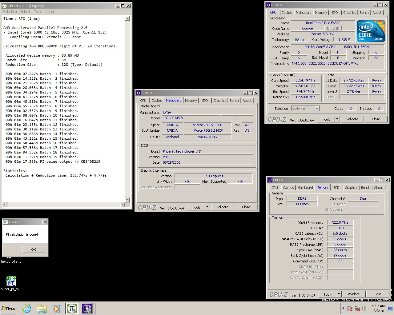The width and height of the screenshot is (394, 315).
Task: Click the mainboard model 132-CK-NF78 field
Action: coord(191,118)
